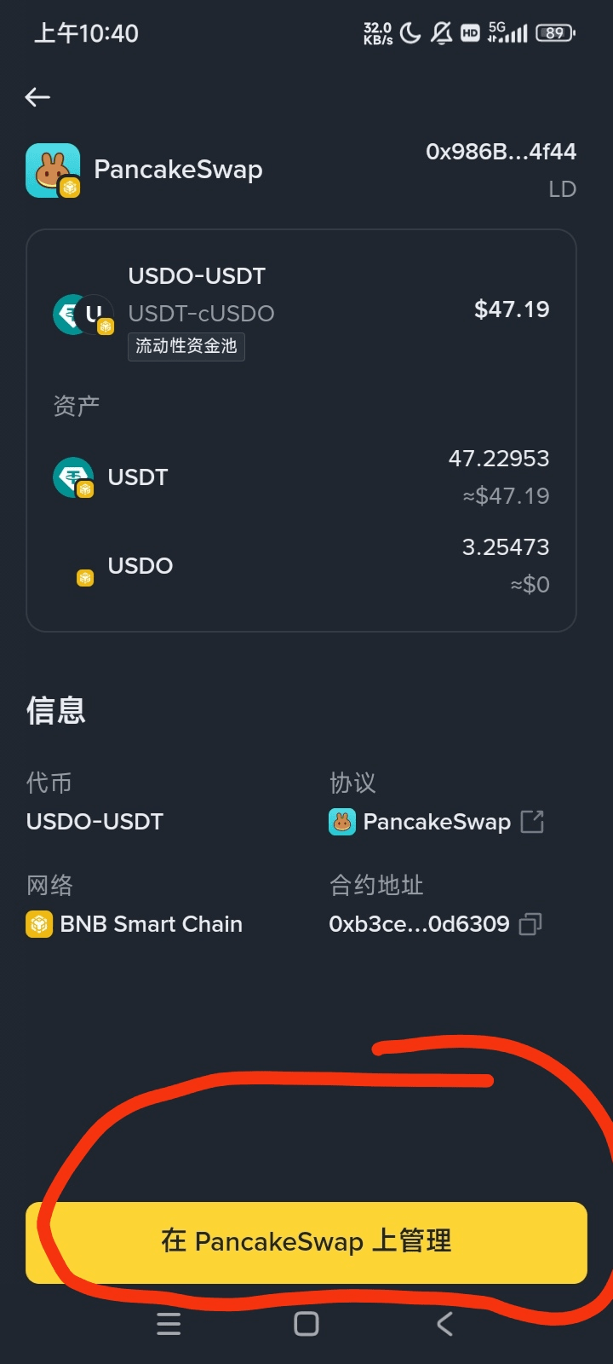Tap the PancakeSwap protocol link text
Screen dimensions: 613x1364
[x=437, y=822]
